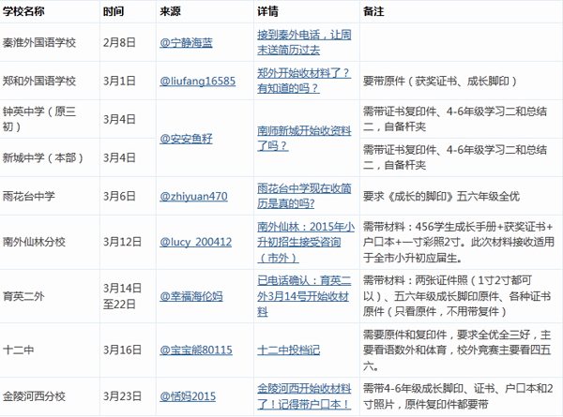Open link 接到秦外电话，让周末送简历过去
Screen dimensions: 563x417
point(304,42)
